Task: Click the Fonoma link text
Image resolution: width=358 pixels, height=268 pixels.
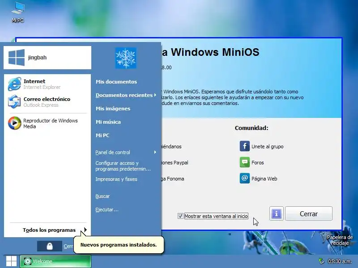Action: pos(173,179)
